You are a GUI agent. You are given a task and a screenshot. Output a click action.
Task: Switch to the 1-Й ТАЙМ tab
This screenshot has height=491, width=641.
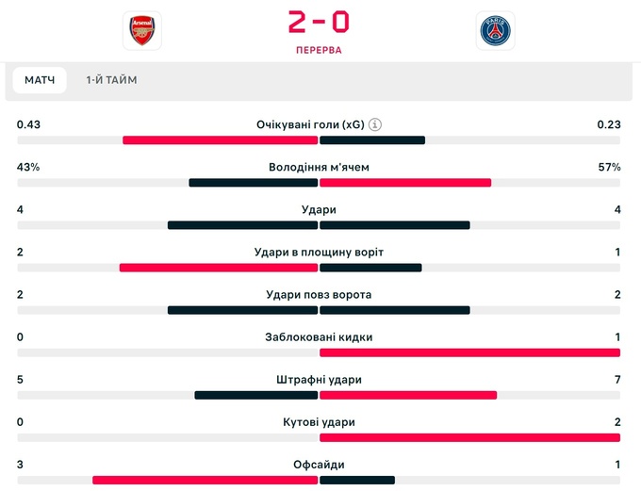coord(111,80)
